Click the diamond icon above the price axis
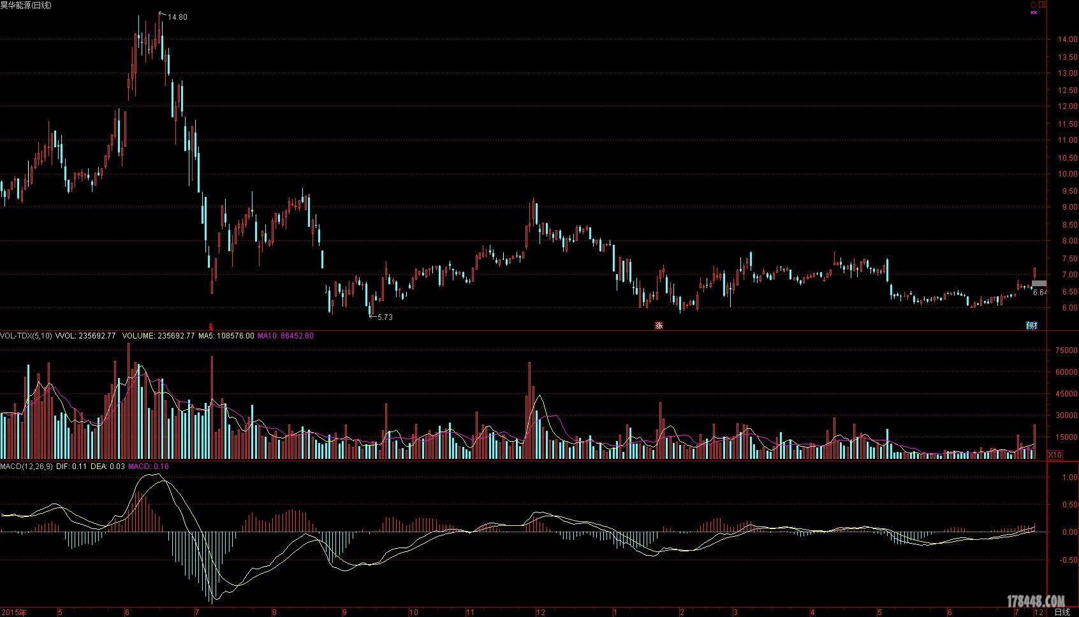This screenshot has height=617, width=1079. pos(1034,4)
